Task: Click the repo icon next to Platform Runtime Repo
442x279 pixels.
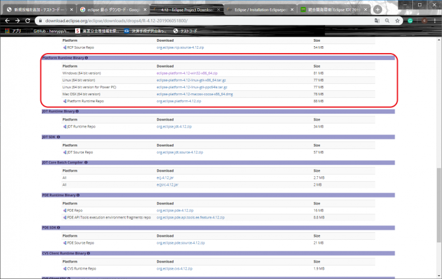Action: coord(64,101)
